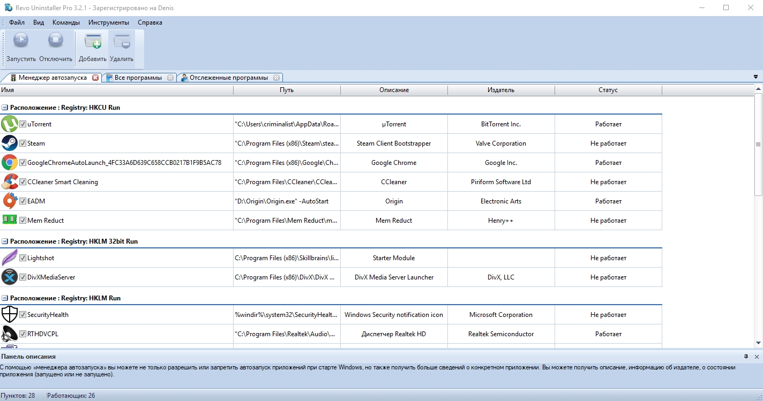Uncheck the uTorrent autostart checkbox

pyautogui.click(x=23, y=124)
